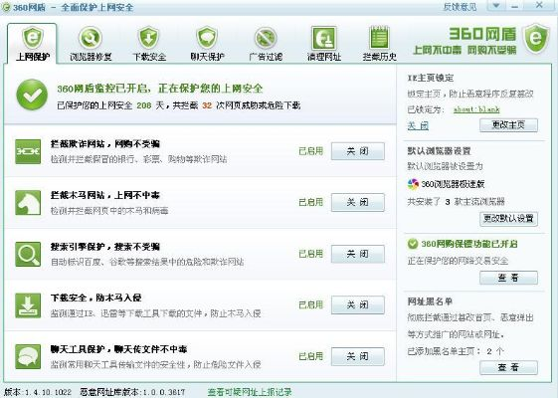Click the 32 intercepted threats count

pyautogui.click(x=207, y=105)
